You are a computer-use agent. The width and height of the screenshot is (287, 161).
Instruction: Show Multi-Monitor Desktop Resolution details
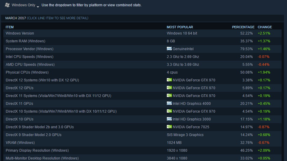42,158
